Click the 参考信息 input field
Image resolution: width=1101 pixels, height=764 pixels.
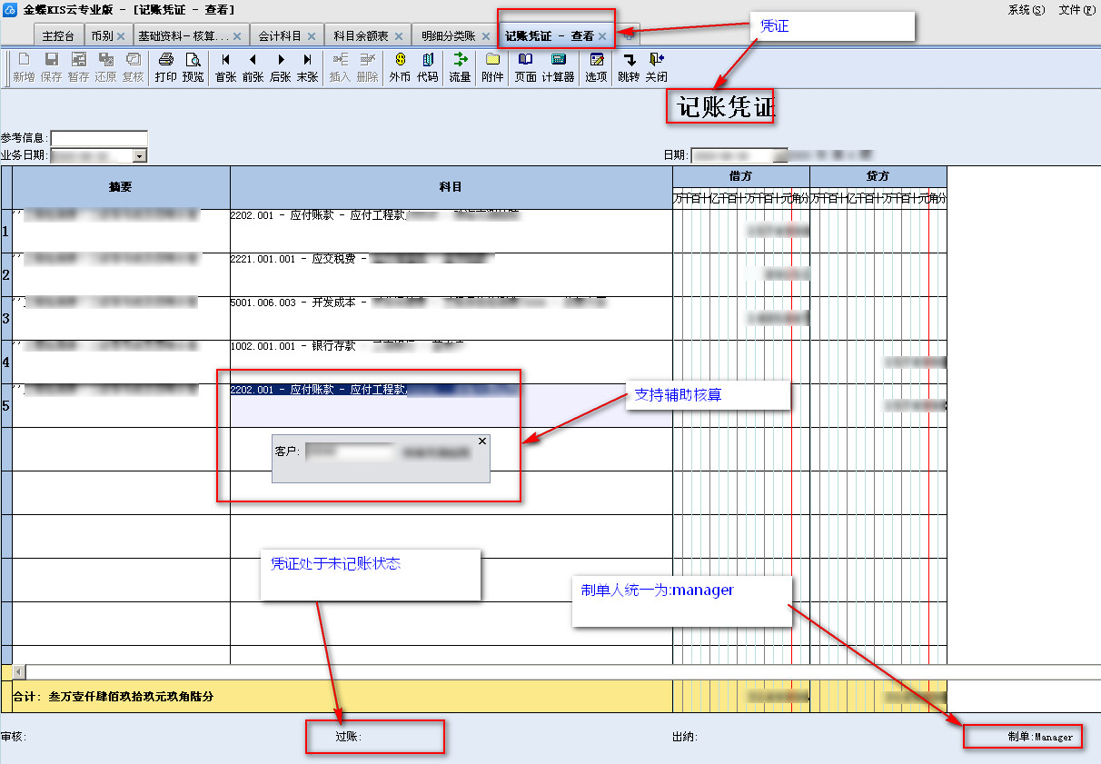(x=99, y=138)
